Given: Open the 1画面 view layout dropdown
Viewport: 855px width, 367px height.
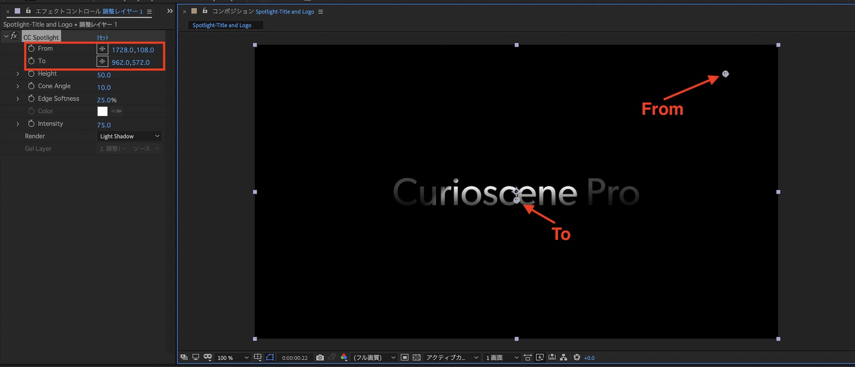Looking at the screenshot, I should pos(502,358).
